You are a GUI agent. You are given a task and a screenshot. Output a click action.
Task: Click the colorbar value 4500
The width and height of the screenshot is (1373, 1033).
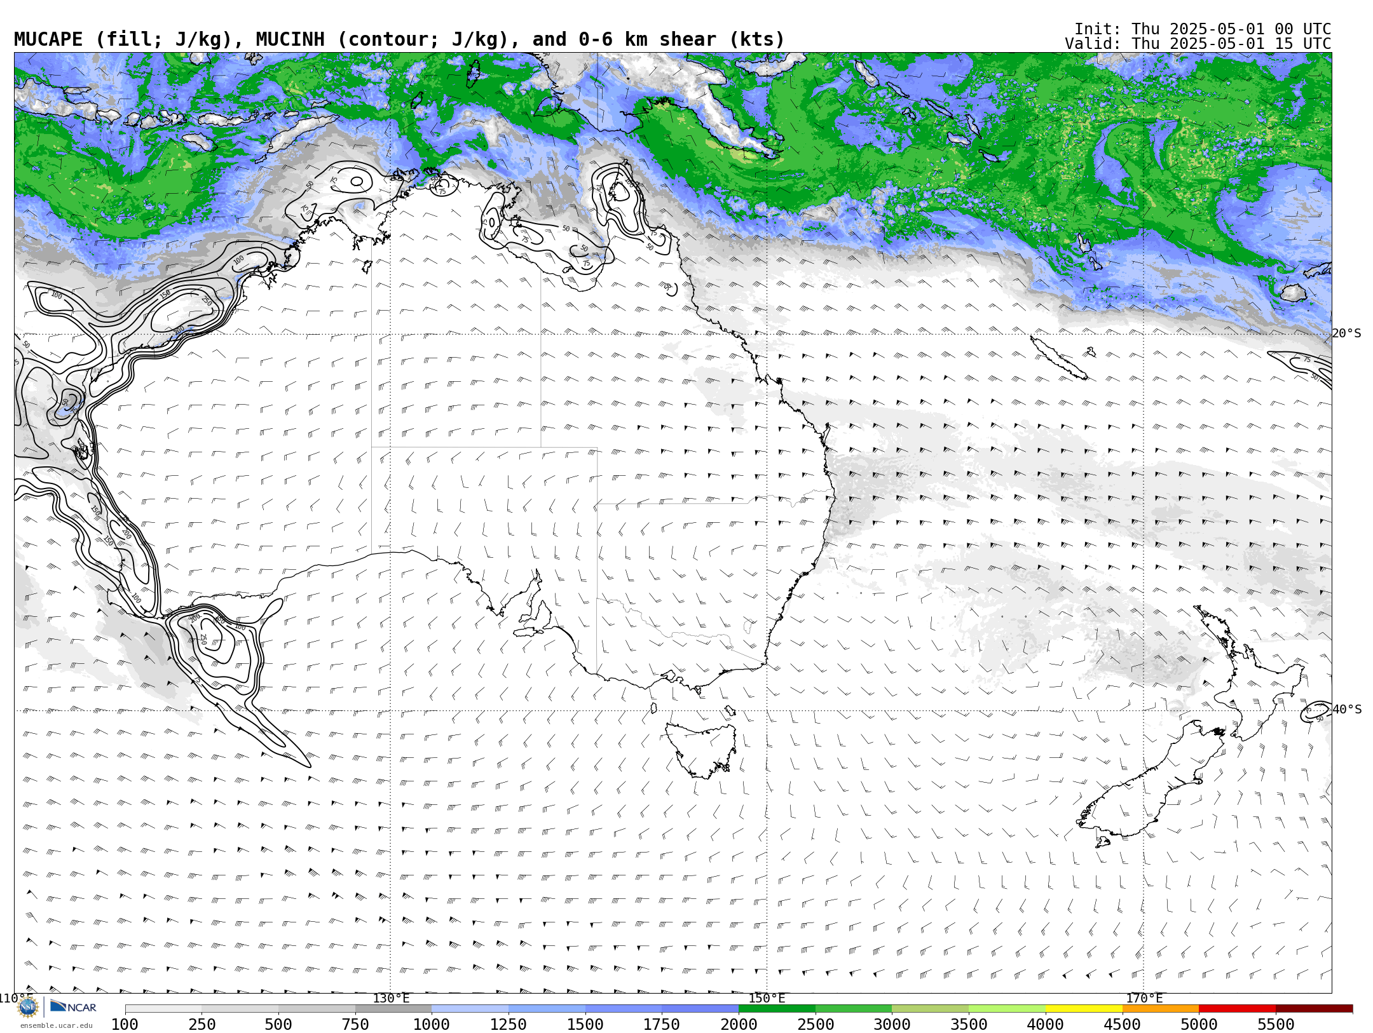(x=1123, y=1025)
